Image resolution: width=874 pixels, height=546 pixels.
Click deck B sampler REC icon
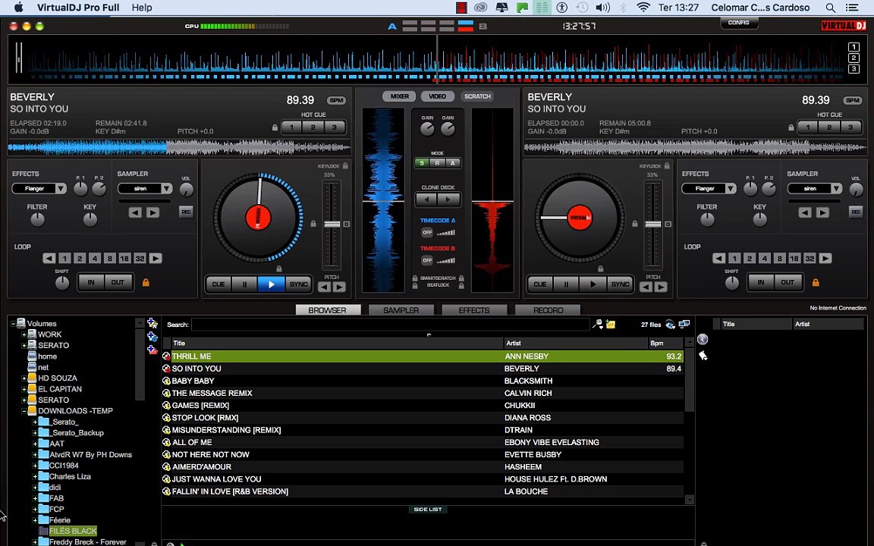coord(856,212)
